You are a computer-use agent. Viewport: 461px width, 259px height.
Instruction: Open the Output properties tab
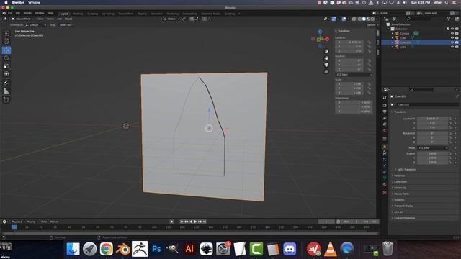click(x=385, y=112)
